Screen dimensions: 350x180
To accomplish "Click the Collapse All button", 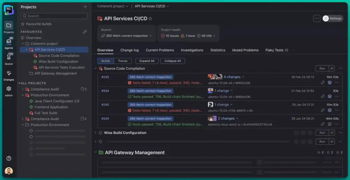I will (173, 61).
